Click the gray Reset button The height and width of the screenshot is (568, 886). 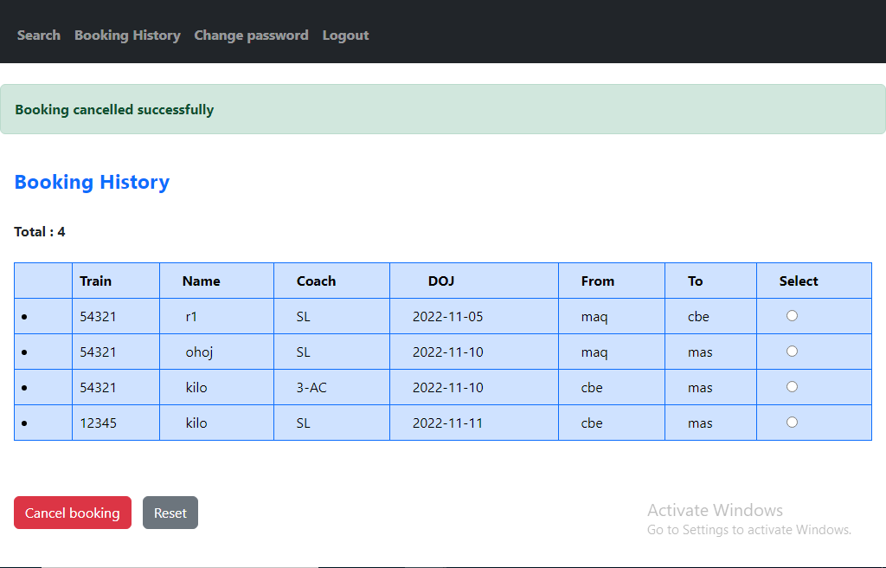(170, 513)
